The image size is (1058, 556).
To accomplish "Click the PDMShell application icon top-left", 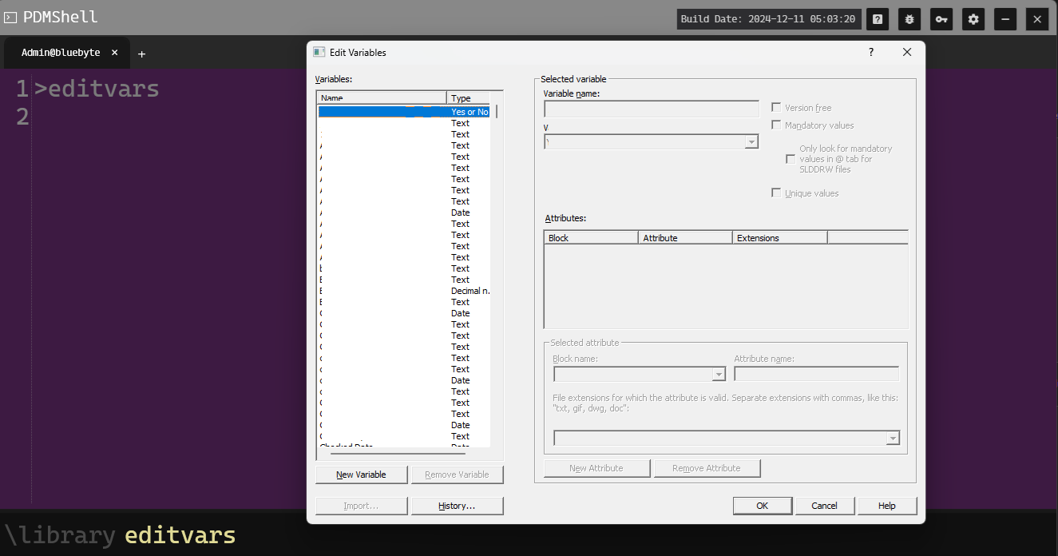I will [x=11, y=16].
